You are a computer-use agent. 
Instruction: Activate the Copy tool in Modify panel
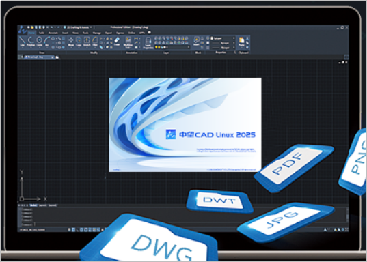click(79, 42)
